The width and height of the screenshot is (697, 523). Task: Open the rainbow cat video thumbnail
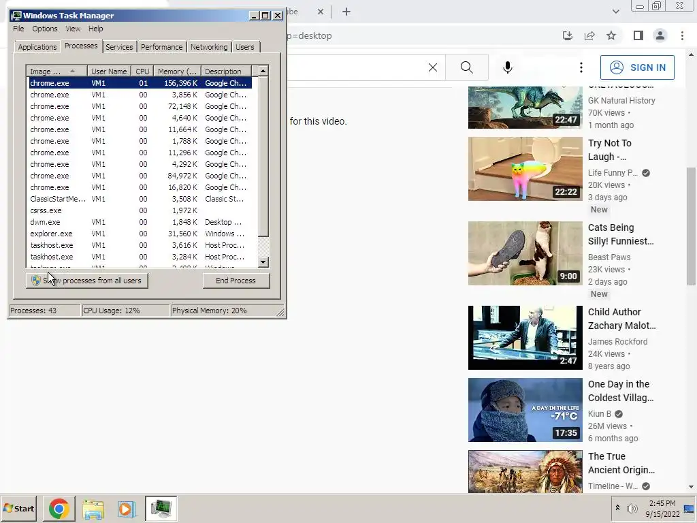click(x=525, y=169)
